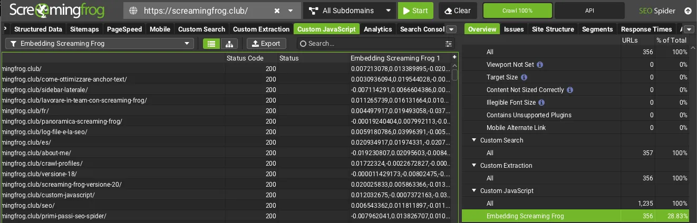Expand the left tabs overflow dropdown
The width and height of the screenshot is (697, 223).
coord(451,29)
